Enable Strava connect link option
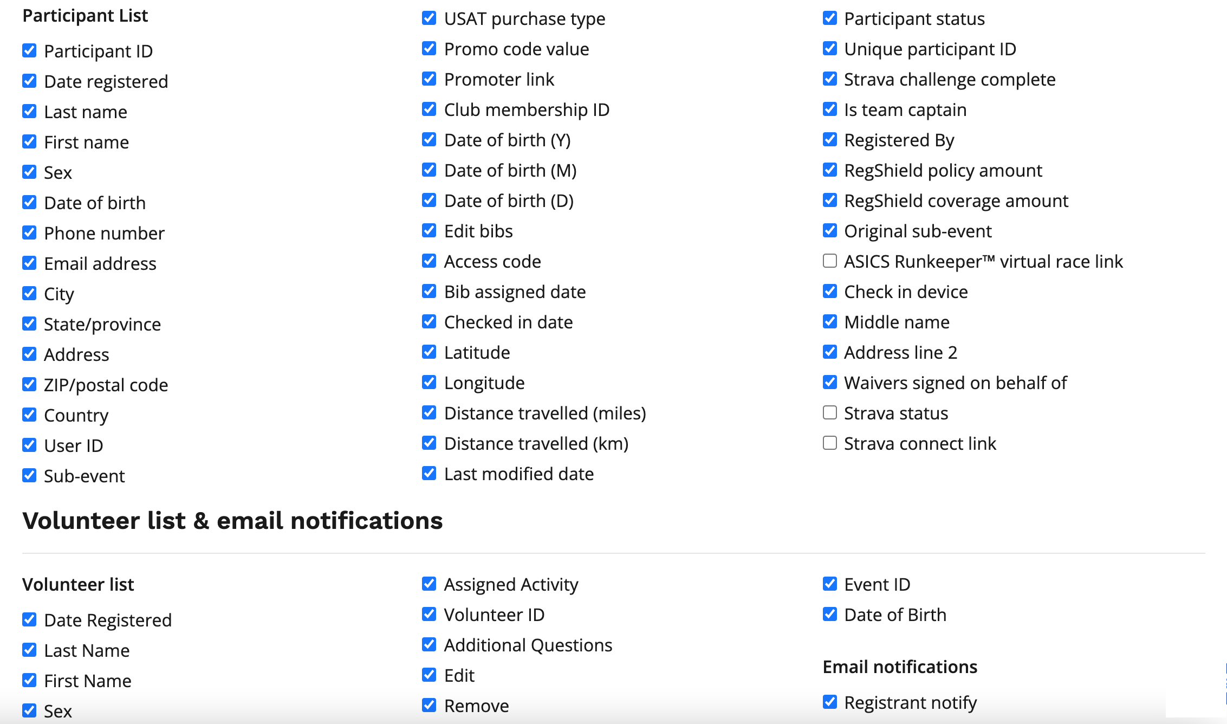The height and width of the screenshot is (724, 1227). pos(829,443)
